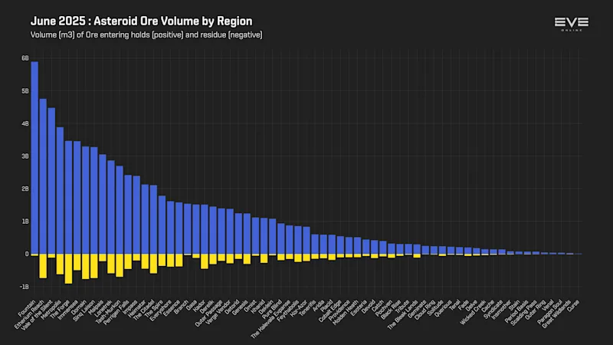
Task: Click the "Black Rise" region label
Action: pos(391,310)
